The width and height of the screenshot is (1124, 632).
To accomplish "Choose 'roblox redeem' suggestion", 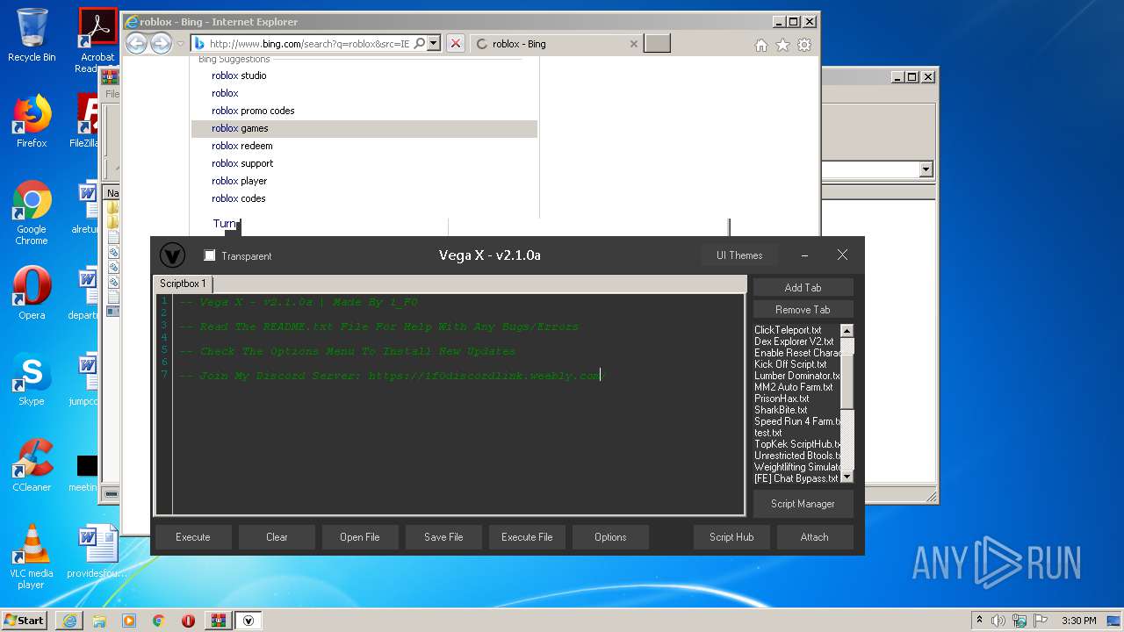I will click(242, 146).
